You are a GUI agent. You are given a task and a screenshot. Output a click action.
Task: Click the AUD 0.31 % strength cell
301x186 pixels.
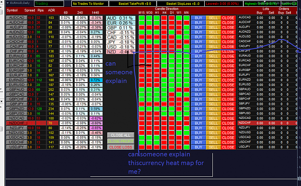pyautogui.click(x=120, y=18)
